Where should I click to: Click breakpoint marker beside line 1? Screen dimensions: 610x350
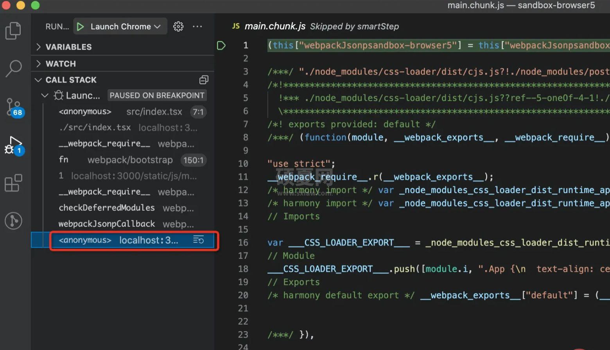(x=221, y=45)
